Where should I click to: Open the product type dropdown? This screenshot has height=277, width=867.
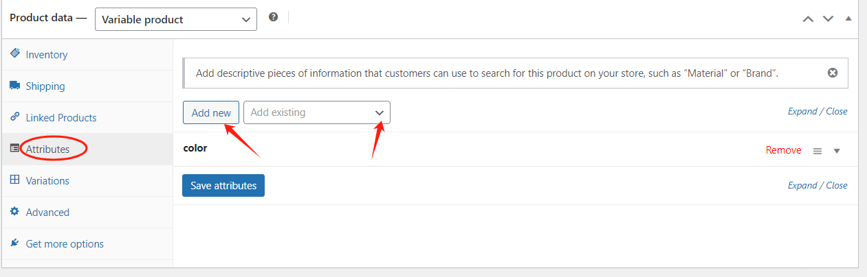tap(175, 19)
